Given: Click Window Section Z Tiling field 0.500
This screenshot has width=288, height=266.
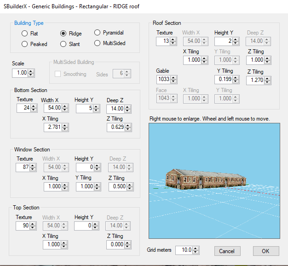Looking at the screenshot, I should (x=118, y=187).
